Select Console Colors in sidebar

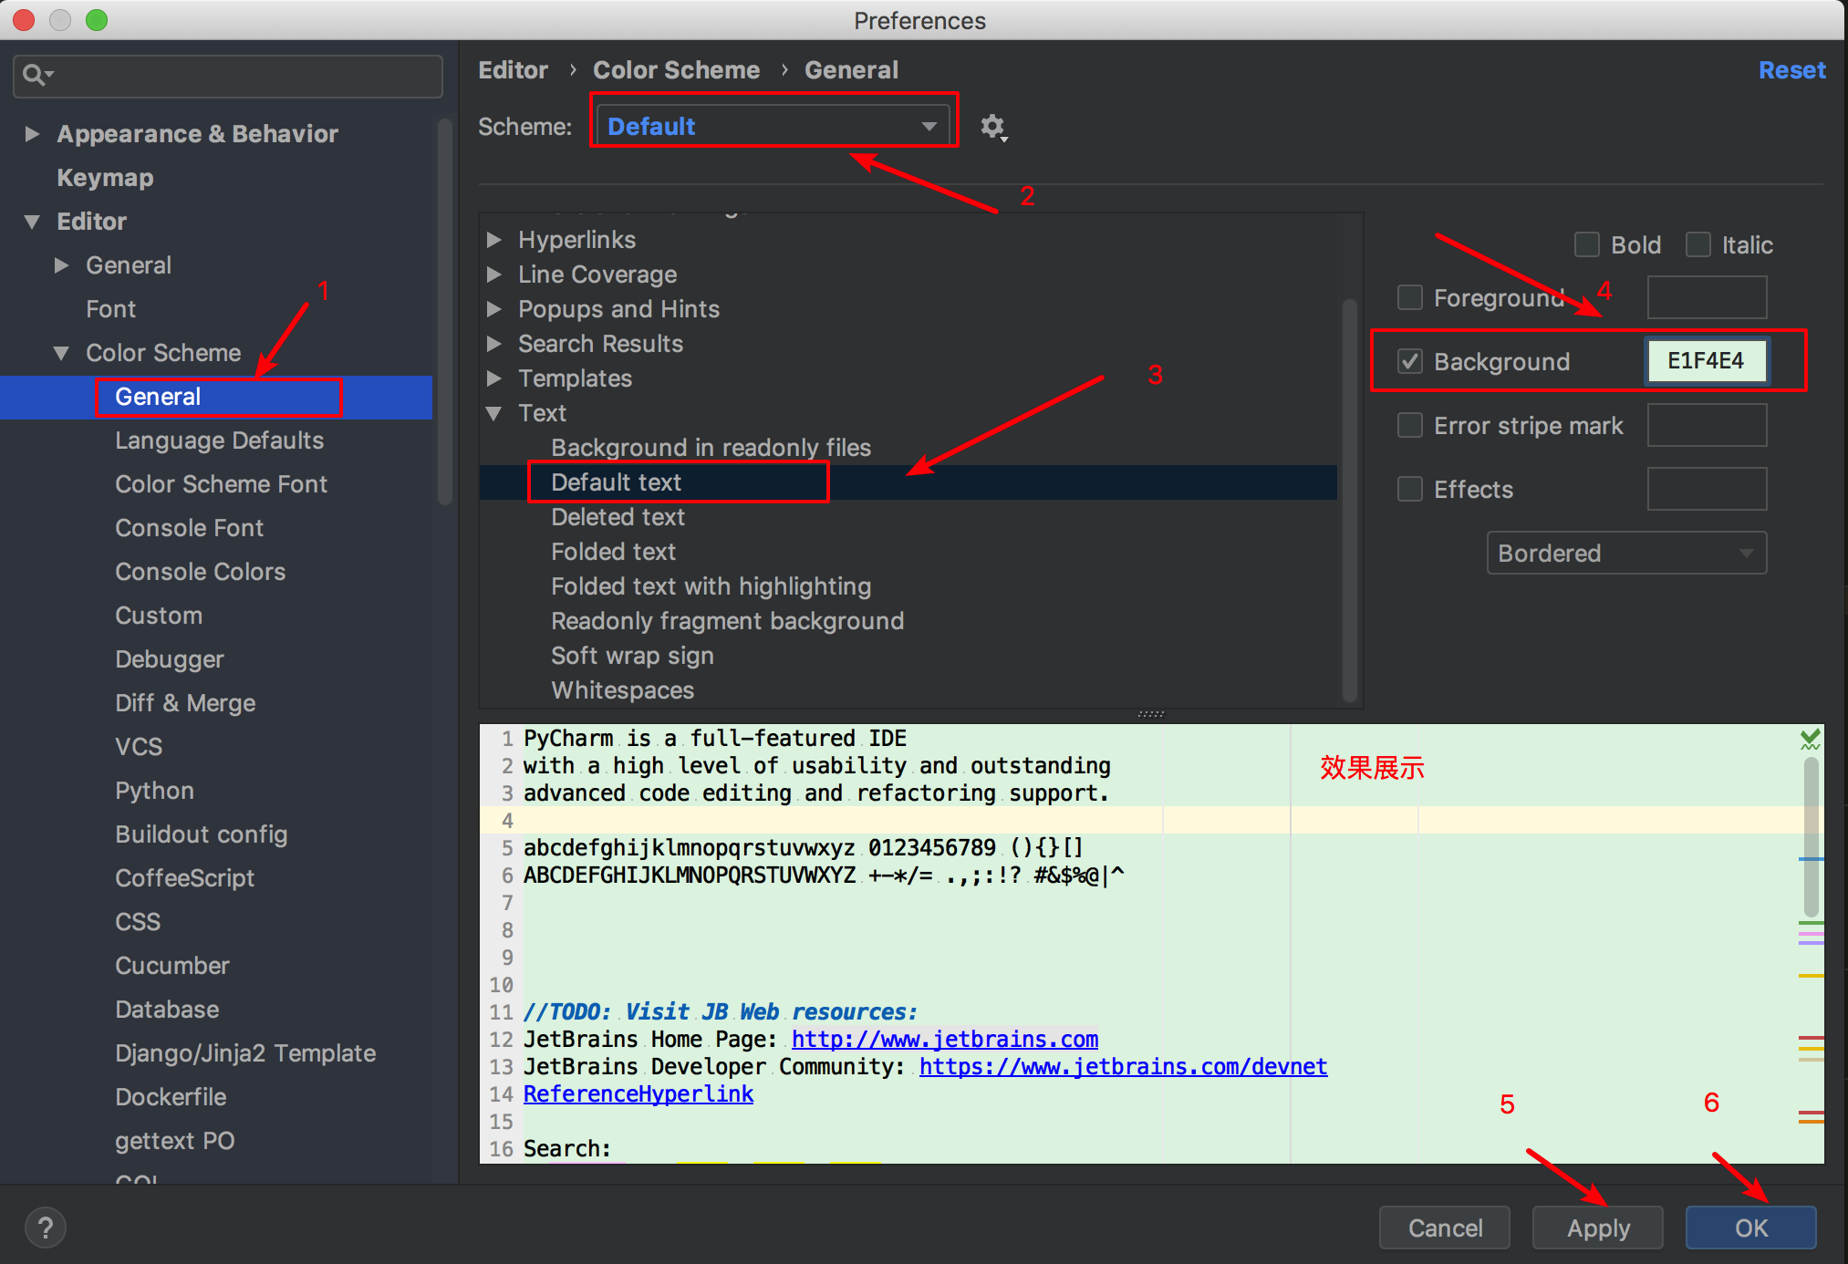[x=200, y=572]
